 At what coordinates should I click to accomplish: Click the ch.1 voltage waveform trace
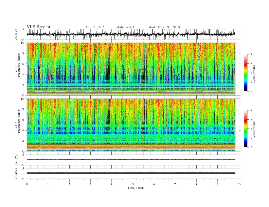[x=131, y=34]
